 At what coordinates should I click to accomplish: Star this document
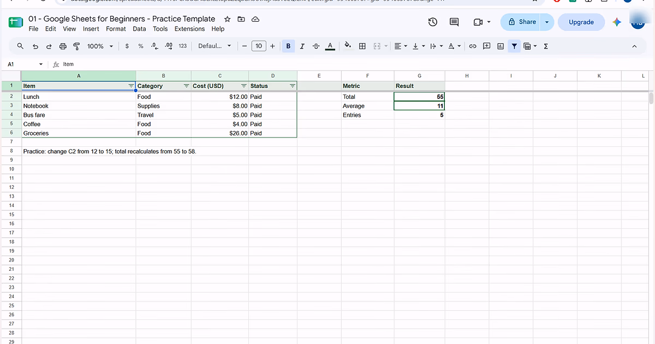point(228,19)
